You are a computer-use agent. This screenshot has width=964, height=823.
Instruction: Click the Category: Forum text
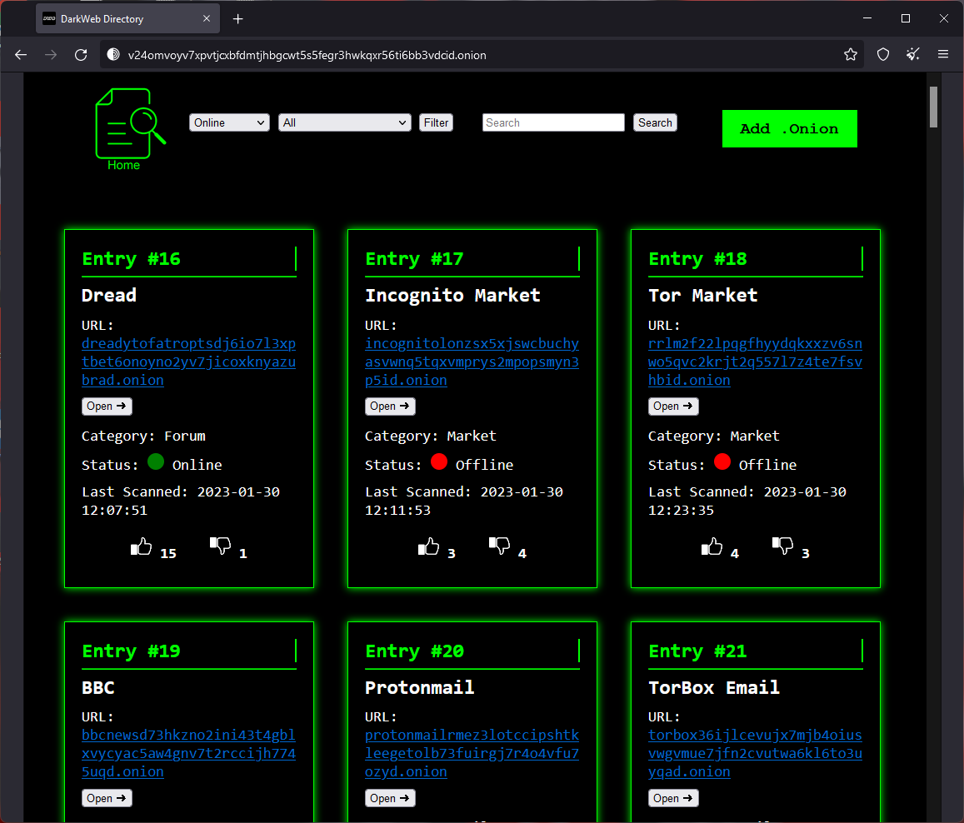pos(143,436)
